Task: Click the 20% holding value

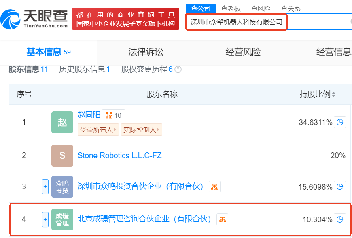Action: [338, 156]
